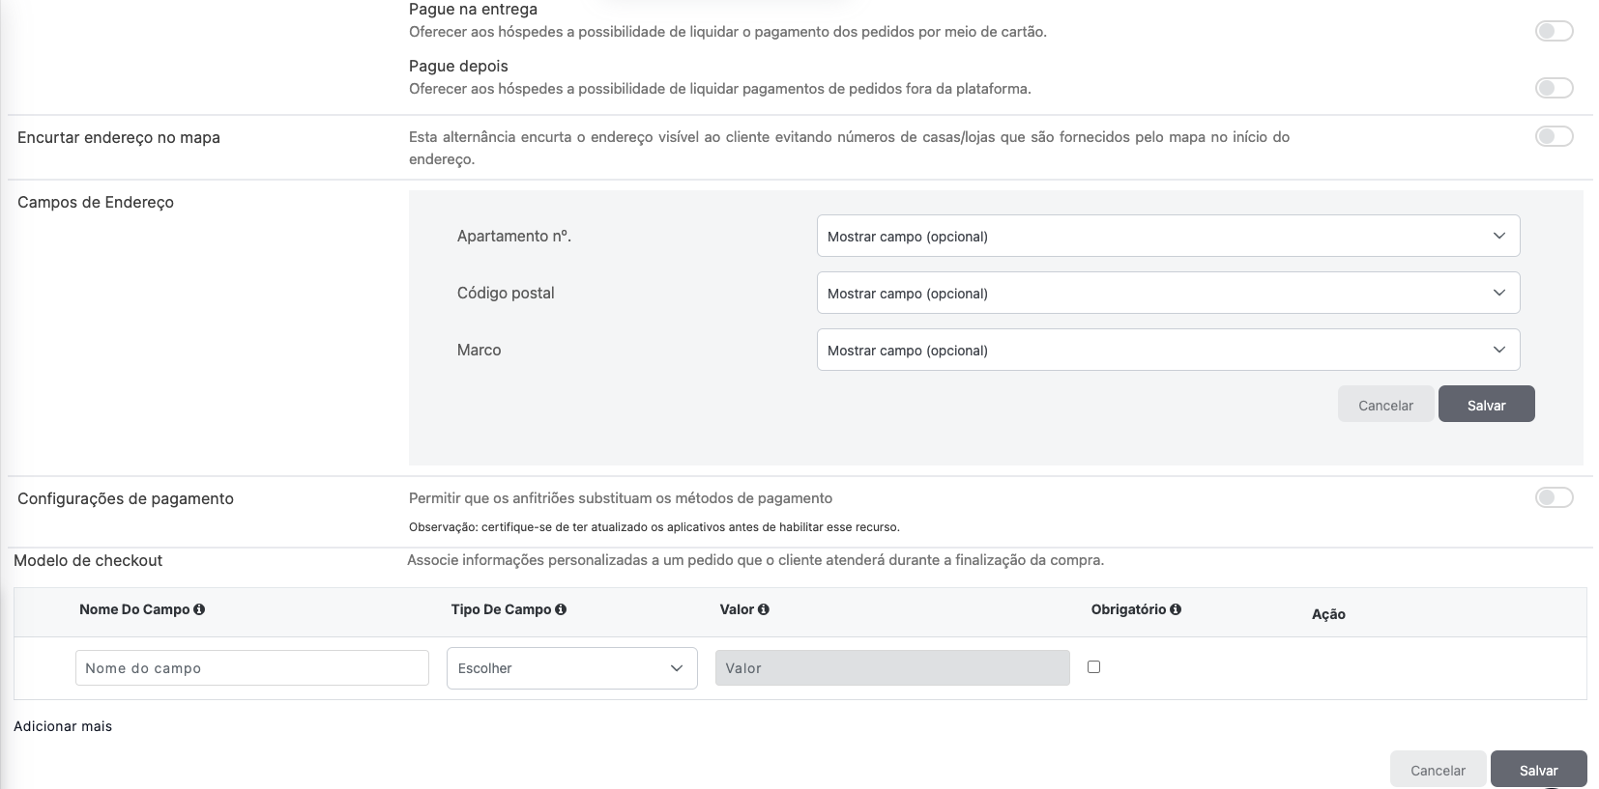Image resolution: width=1599 pixels, height=789 pixels.
Task: Focus the Nome do campo input
Action: (251, 668)
